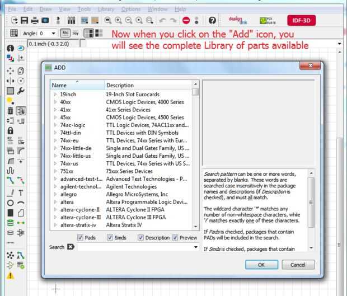Screen dimensions: 347x296
Task: Select the Group selection tool
Action: tap(10, 91)
